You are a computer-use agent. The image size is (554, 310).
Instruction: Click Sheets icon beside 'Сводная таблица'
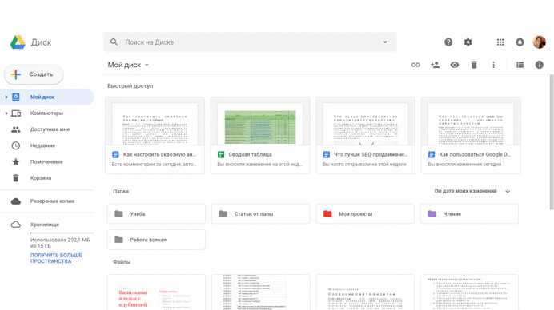(221, 154)
